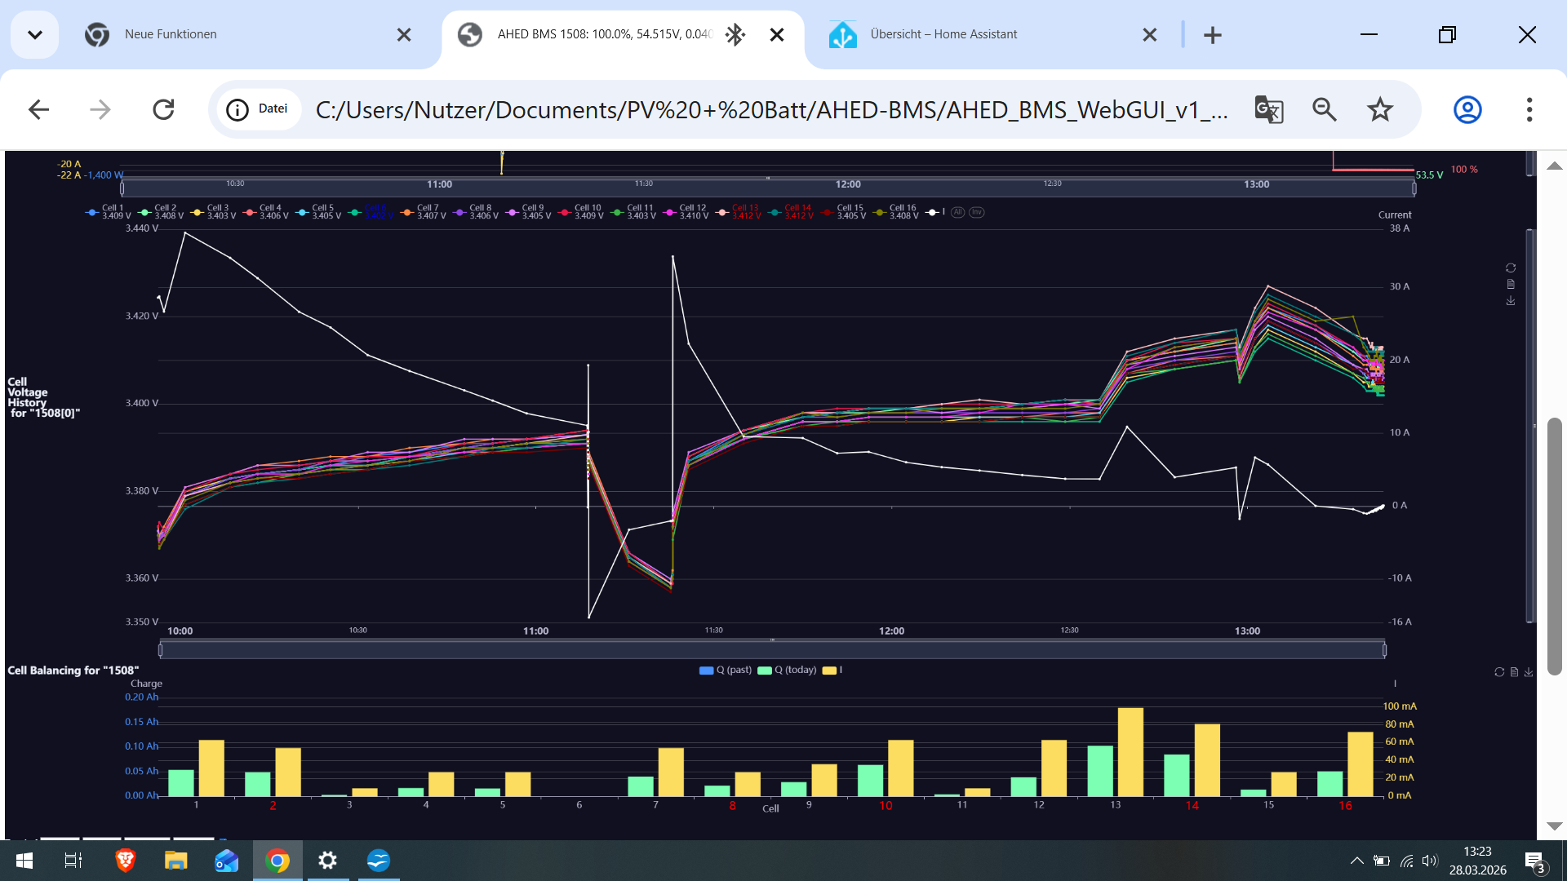Toggle Q (today) legend series
The width and height of the screenshot is (1567, 881).
click(x=787, y=670)
